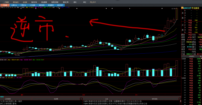
Task: Select the 沪港通 orange tab
Action: 5,5
